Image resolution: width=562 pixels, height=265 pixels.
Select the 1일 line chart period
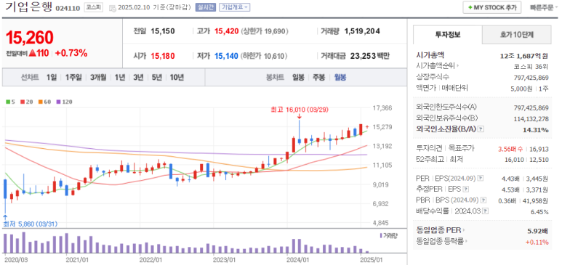(x=52, y=78)
